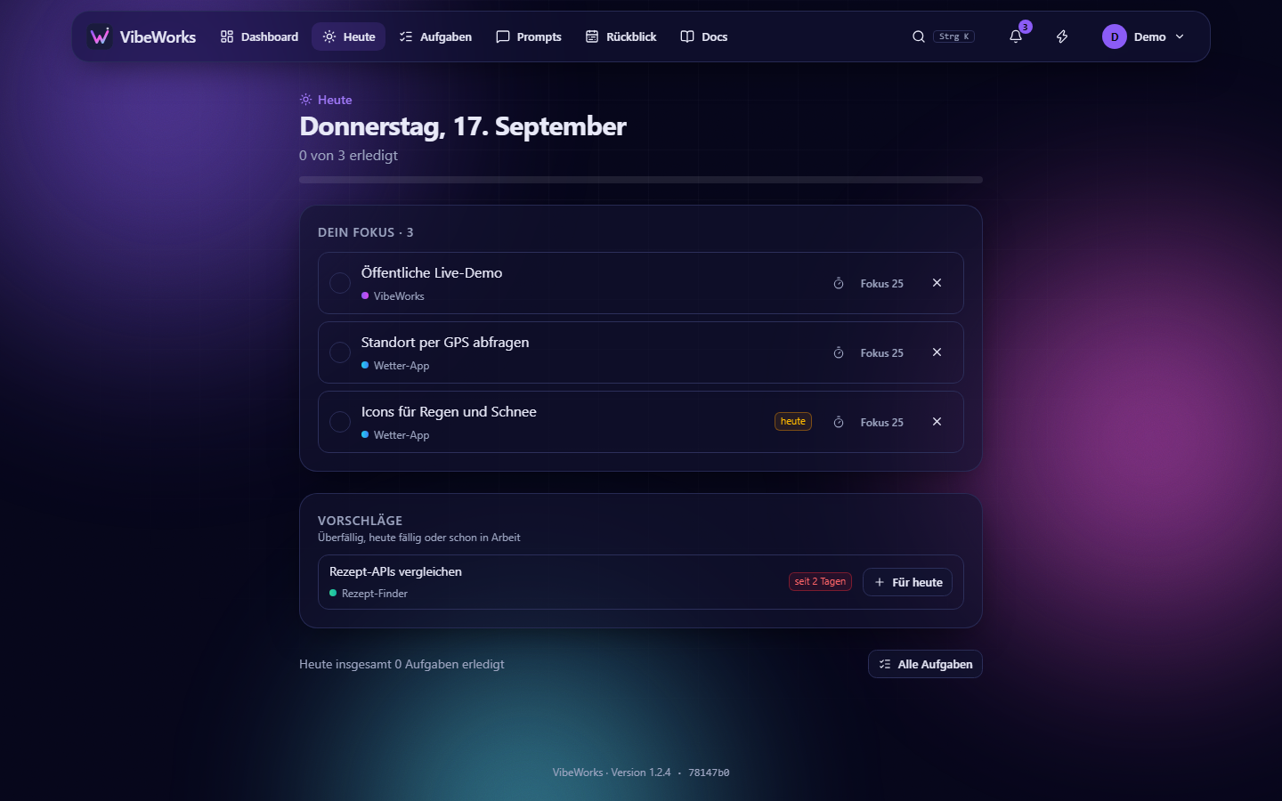This screenshot has width=1282, height=801.
Task: Remove Icons für Regen und Schnee from focus
Action: (937, 422)
